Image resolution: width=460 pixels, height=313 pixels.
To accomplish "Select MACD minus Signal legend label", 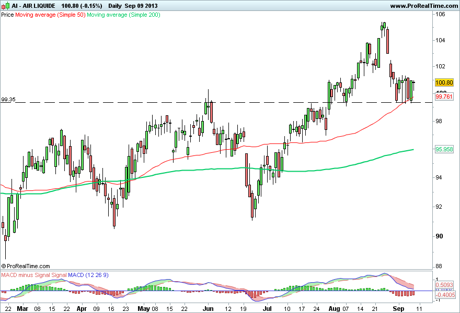I will (26, 275).
